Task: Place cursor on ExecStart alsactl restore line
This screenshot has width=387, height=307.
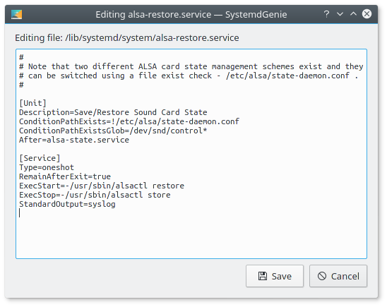Action: (102, 186)
